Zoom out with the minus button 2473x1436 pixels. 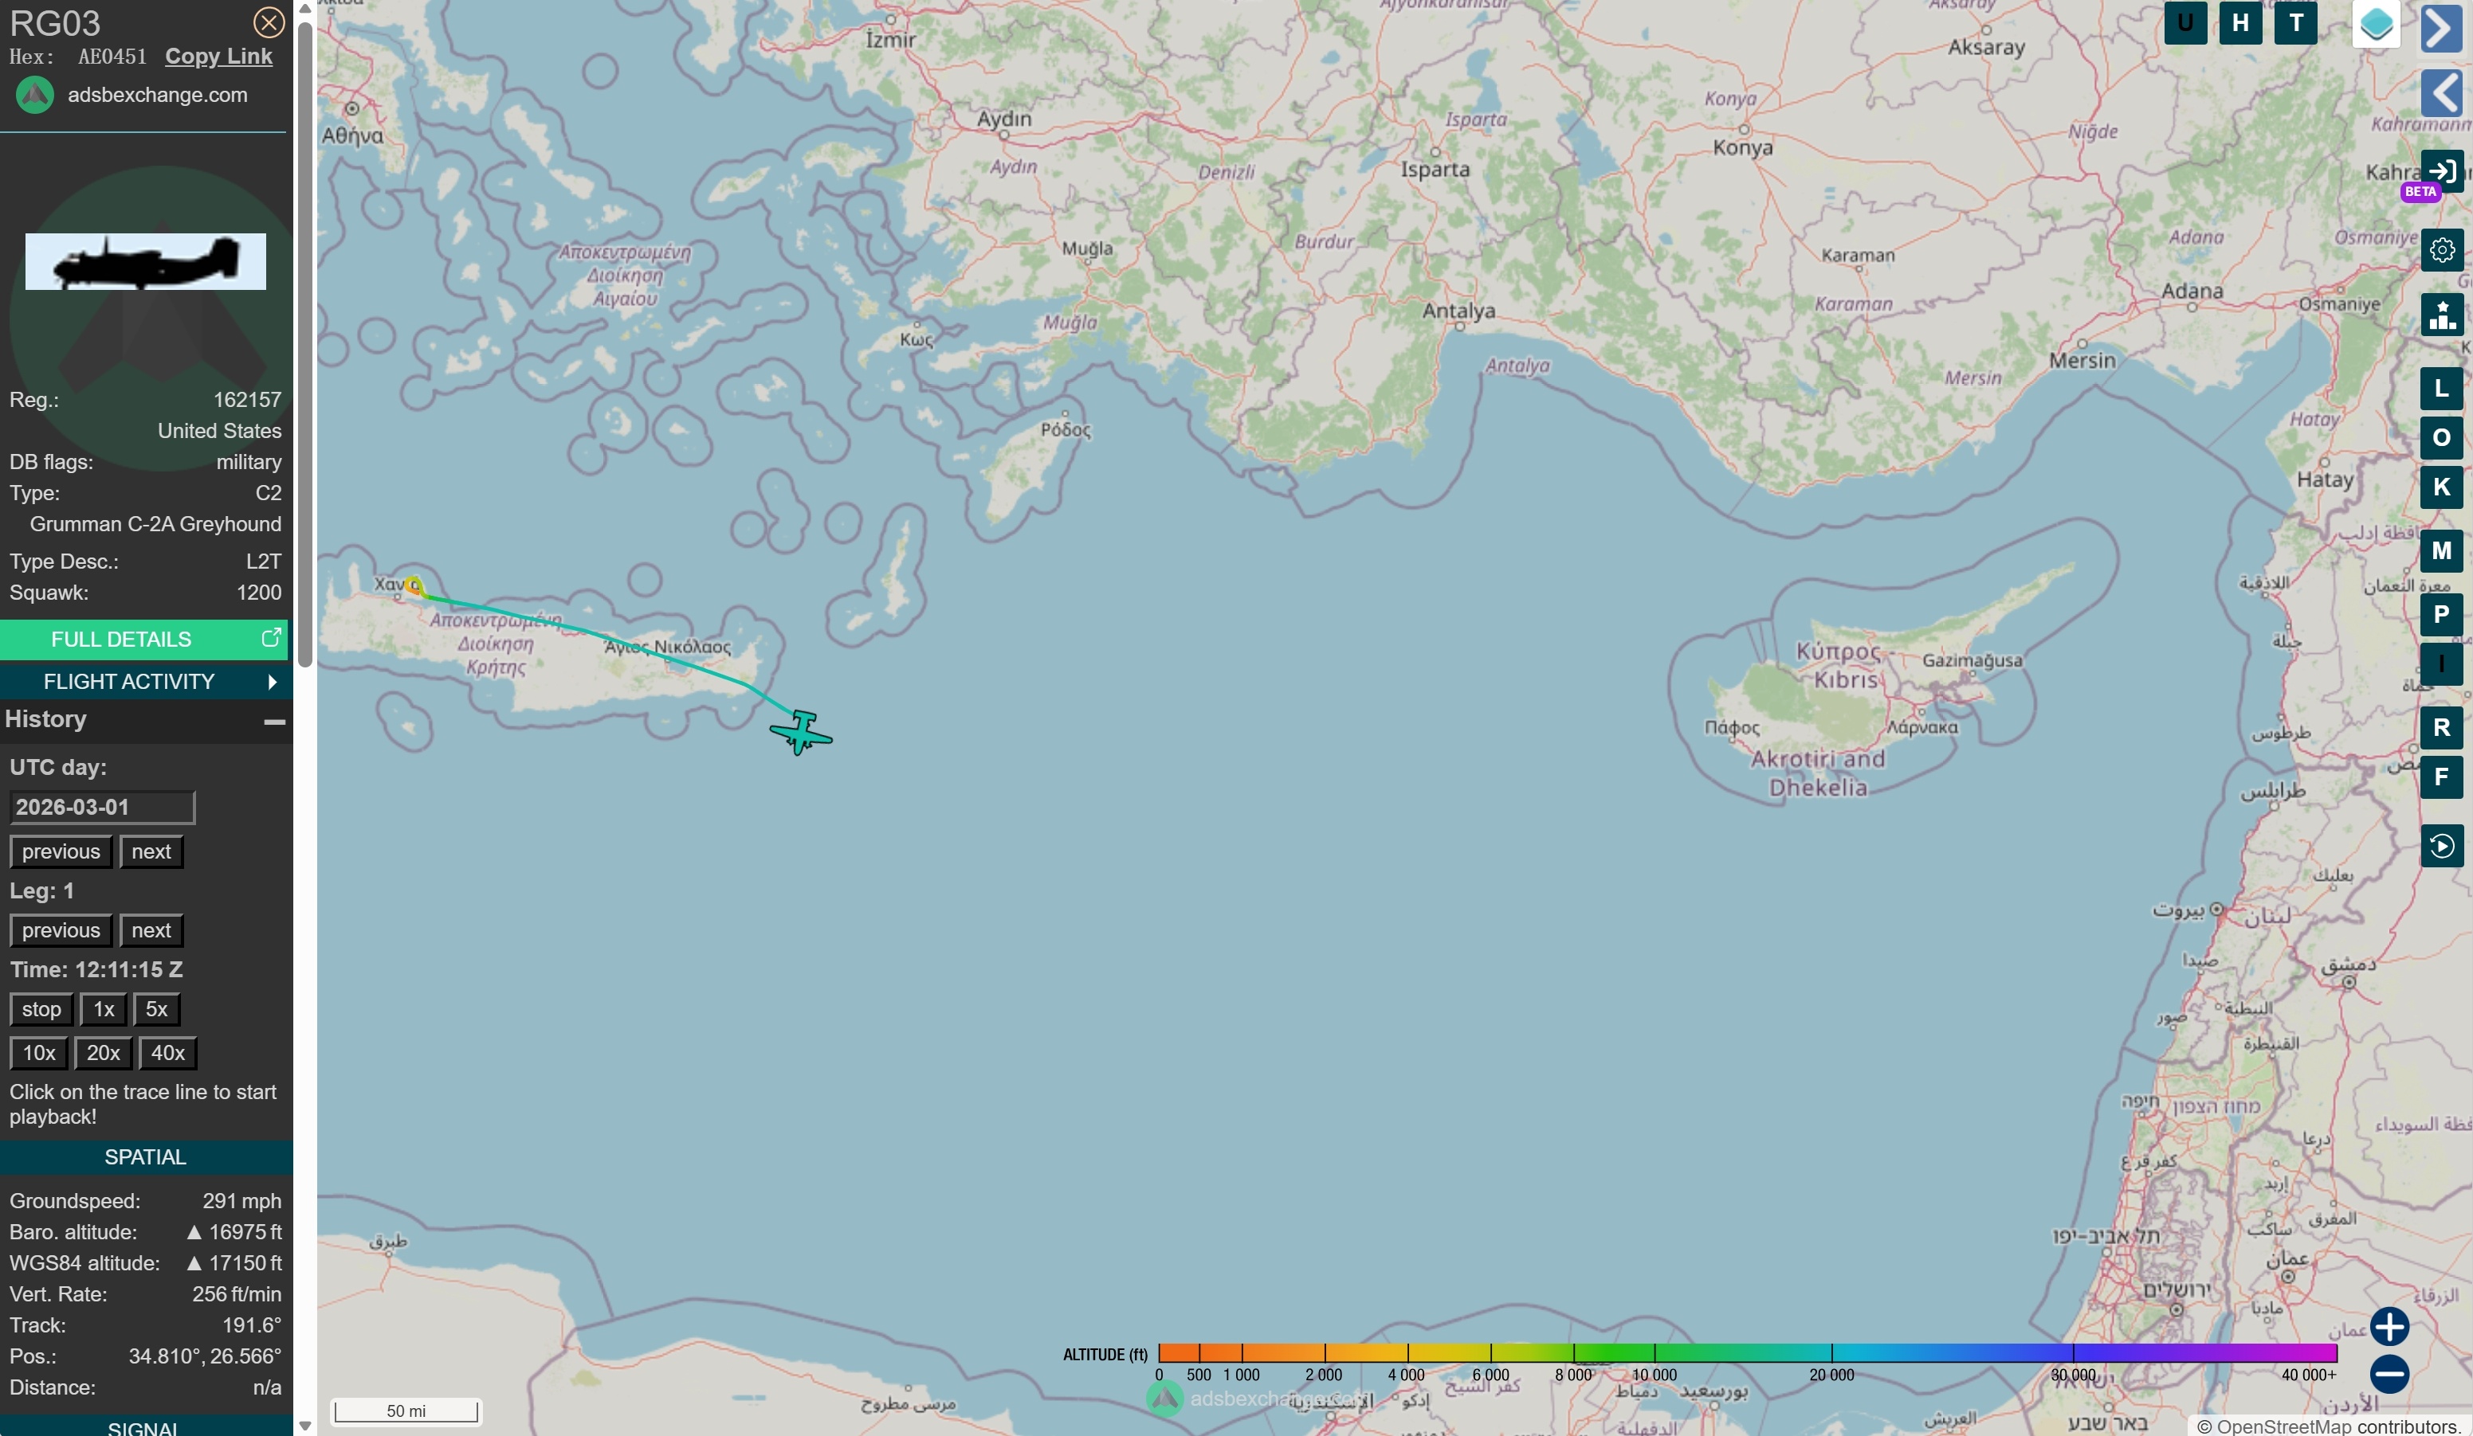point(2389,1373)
